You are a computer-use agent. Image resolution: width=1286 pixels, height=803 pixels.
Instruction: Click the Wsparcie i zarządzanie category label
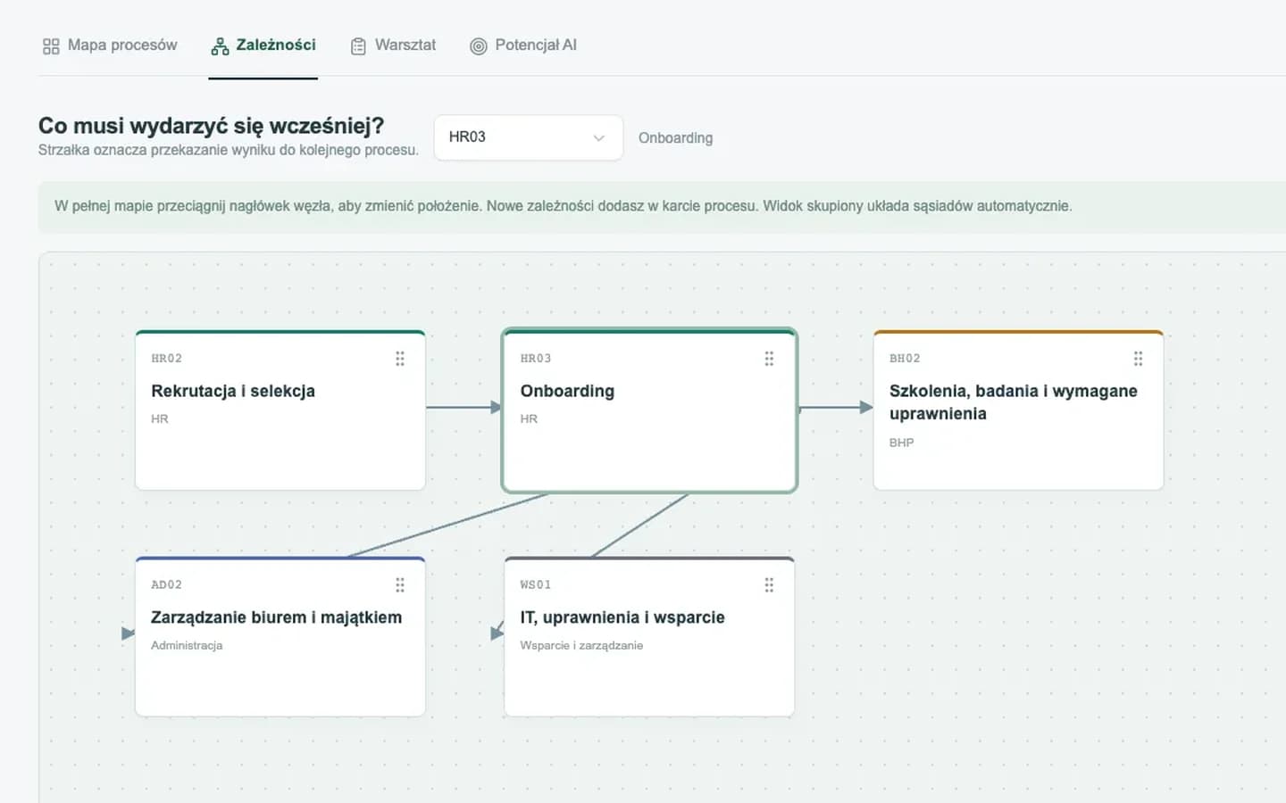581,645
